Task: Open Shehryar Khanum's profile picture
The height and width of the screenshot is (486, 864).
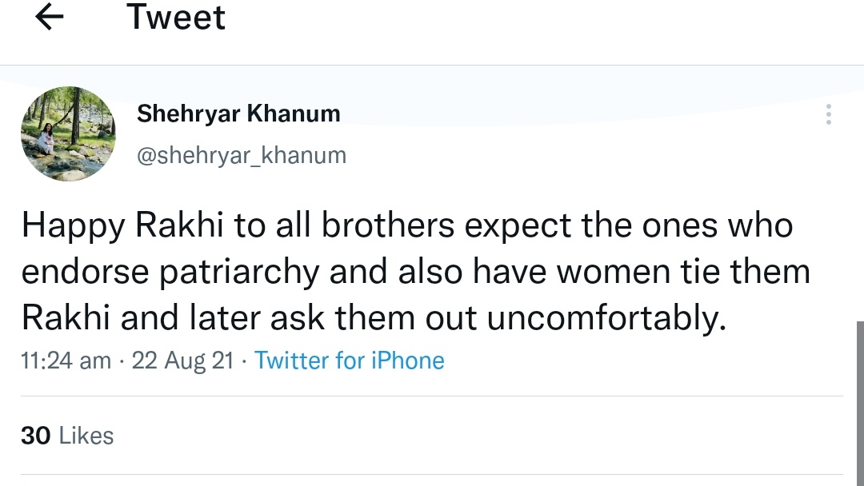Action: click(68, 133)
